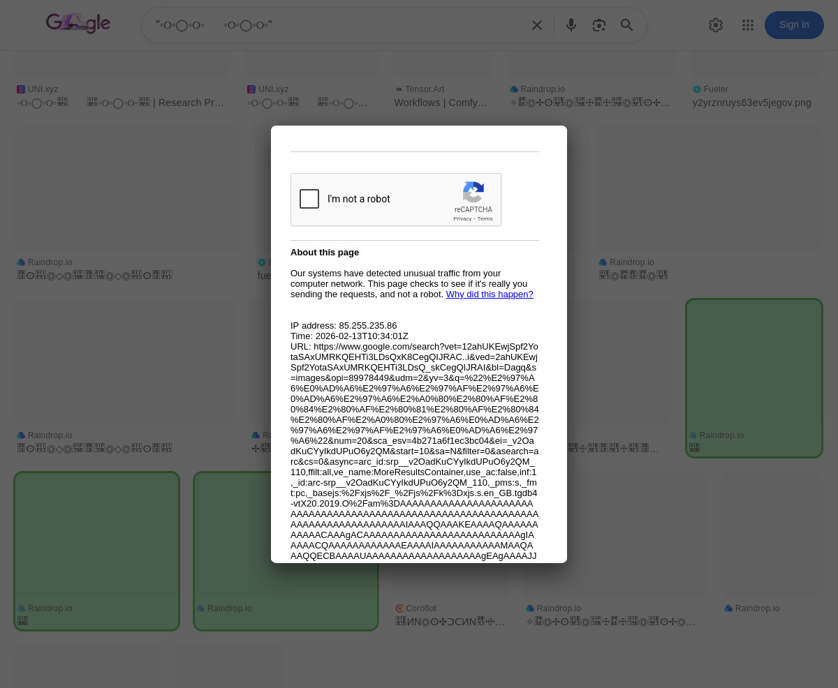
Task: Click the Google logo
Action: click(78, 24)
